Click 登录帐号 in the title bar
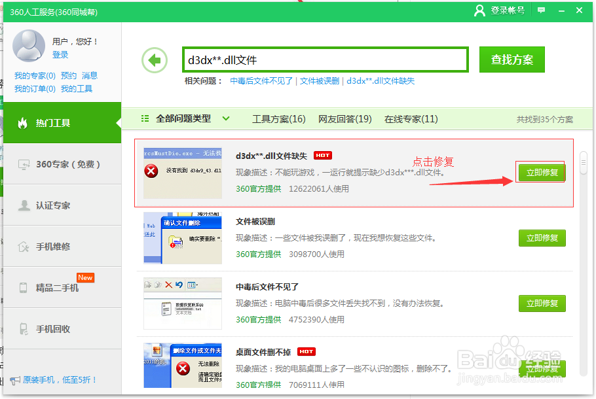 (x=508, y=10)
